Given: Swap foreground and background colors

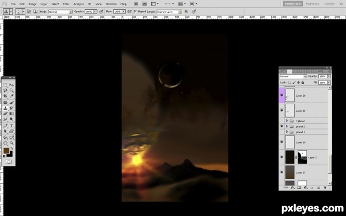Looking at the screenshot, I should point(12,149).
